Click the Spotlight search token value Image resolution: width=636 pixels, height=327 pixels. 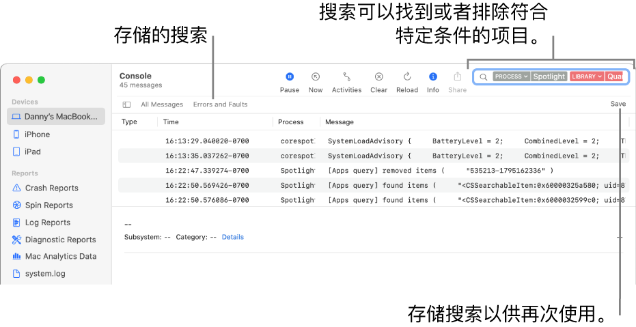tap(549, 76)
